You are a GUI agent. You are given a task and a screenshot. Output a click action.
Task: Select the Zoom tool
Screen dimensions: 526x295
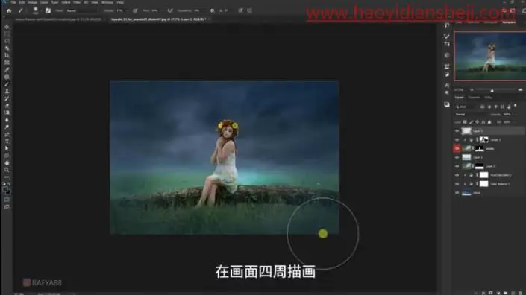coord(7,170)
